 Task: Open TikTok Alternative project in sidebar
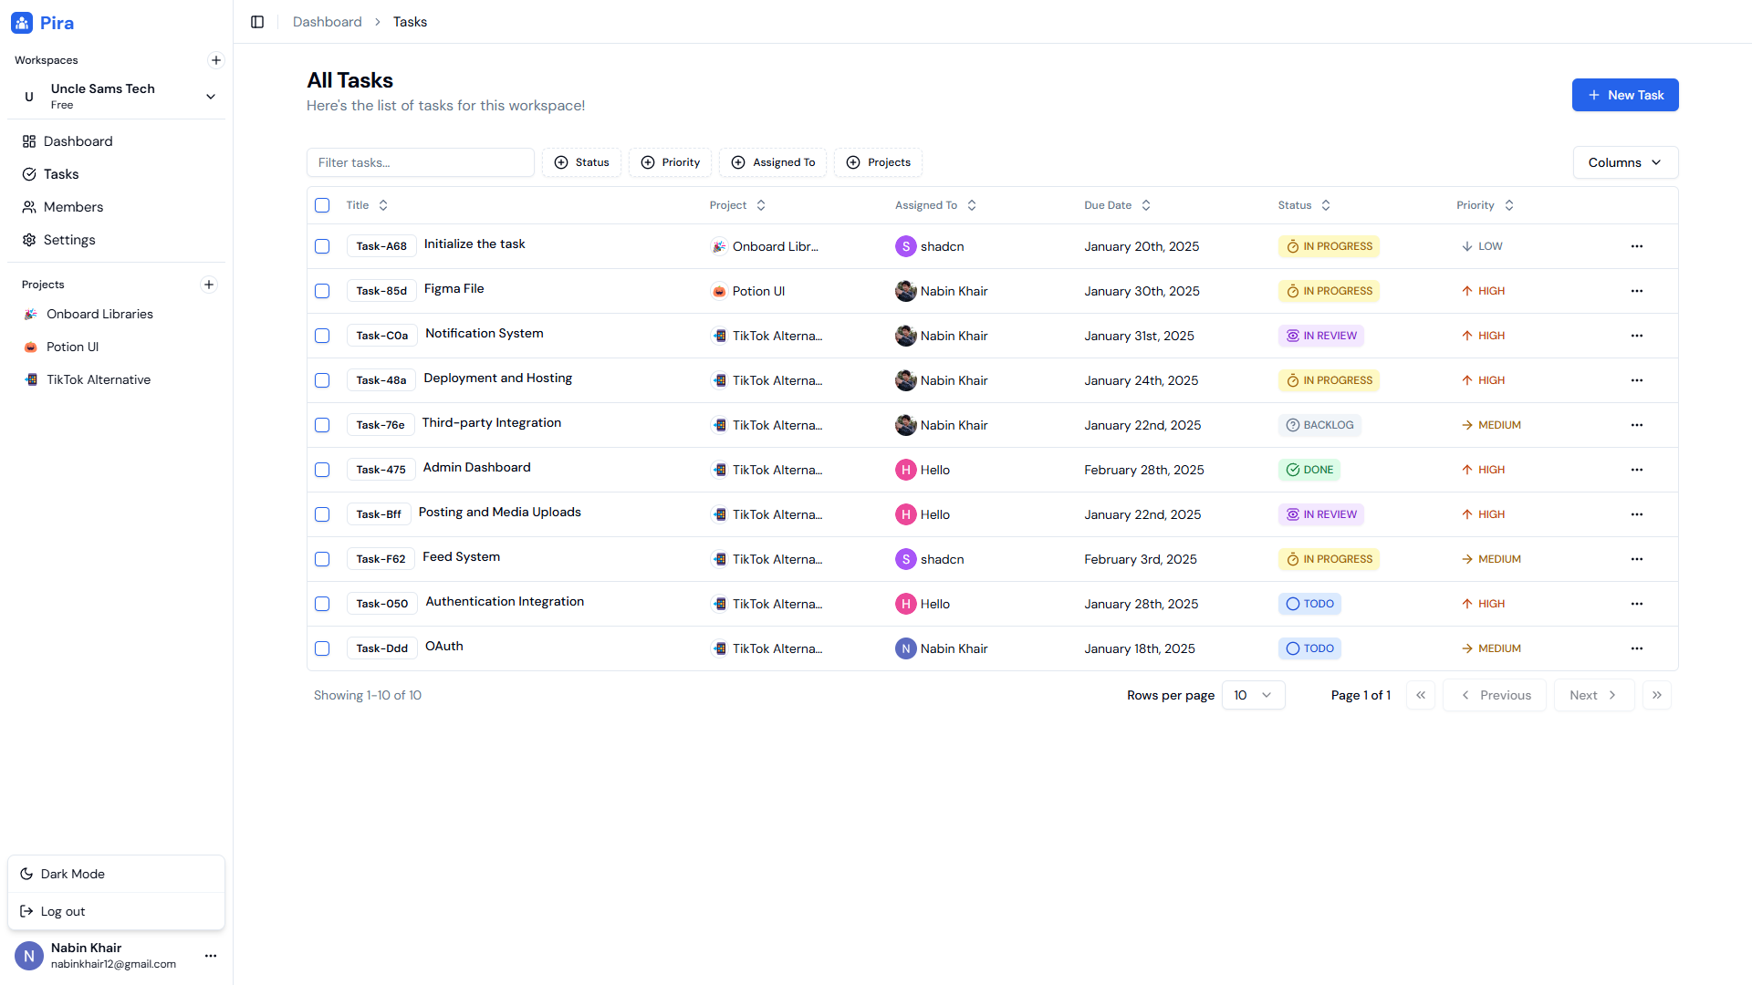117,379
